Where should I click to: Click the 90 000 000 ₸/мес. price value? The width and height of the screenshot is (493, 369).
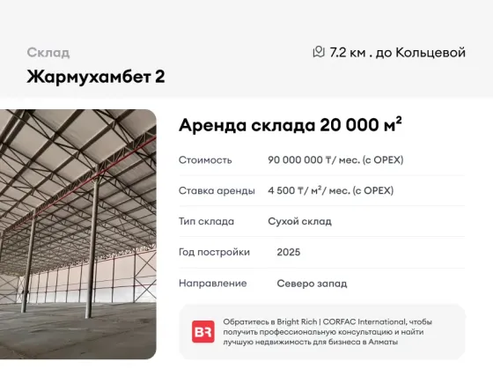[335, 160]
